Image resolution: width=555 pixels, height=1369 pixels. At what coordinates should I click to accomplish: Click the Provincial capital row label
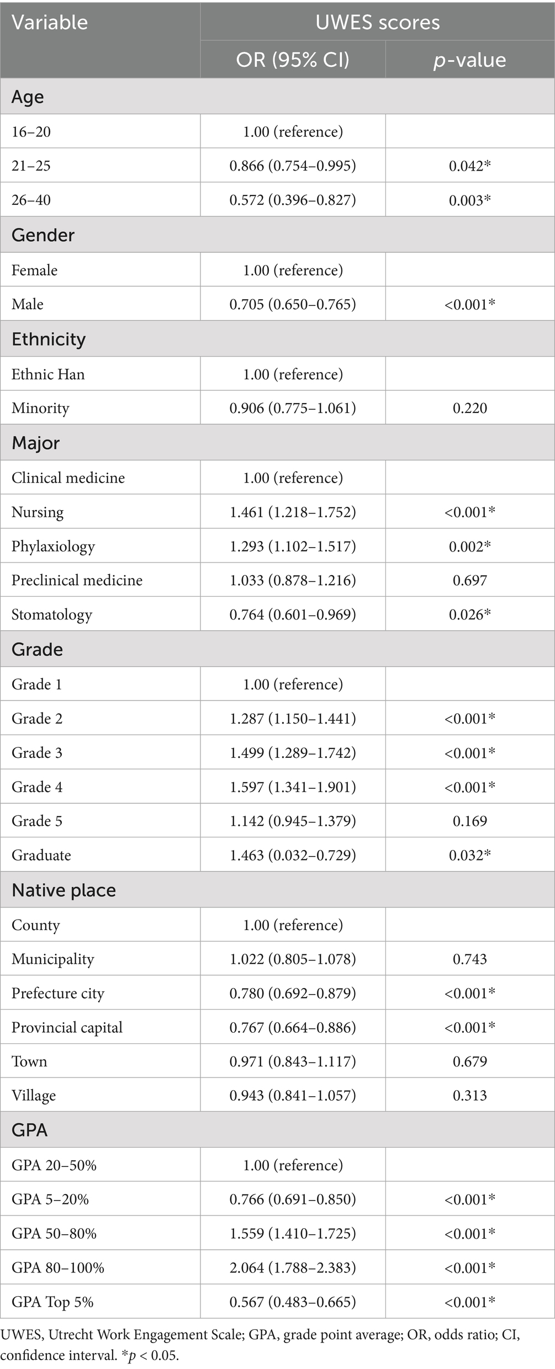tap(67, 1027)
